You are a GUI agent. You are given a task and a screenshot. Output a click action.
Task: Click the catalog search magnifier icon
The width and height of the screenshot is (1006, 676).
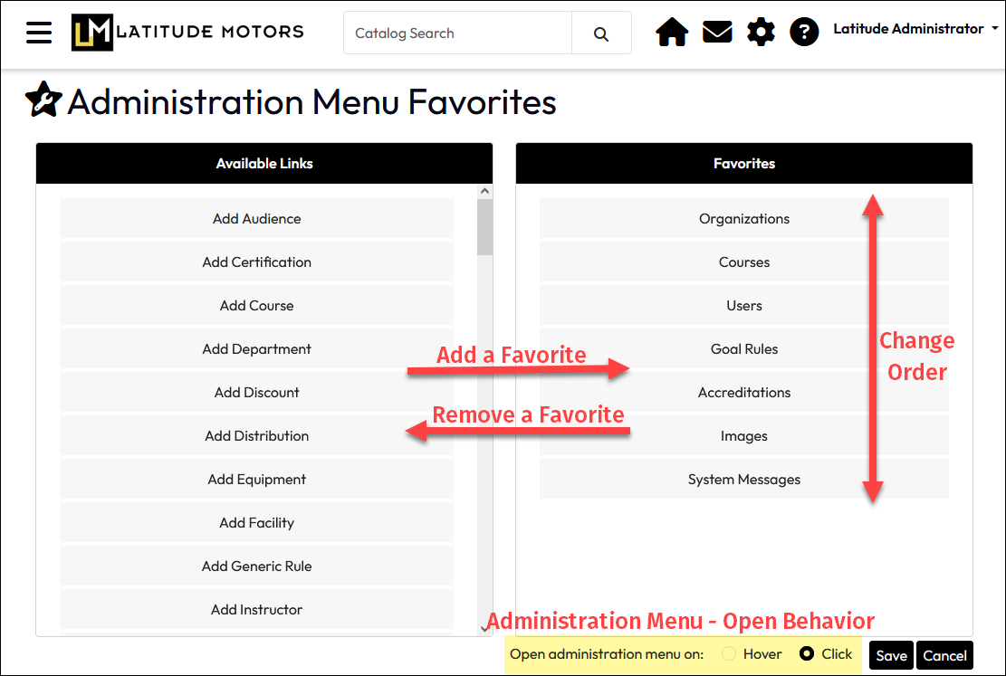tap(601, 33)
